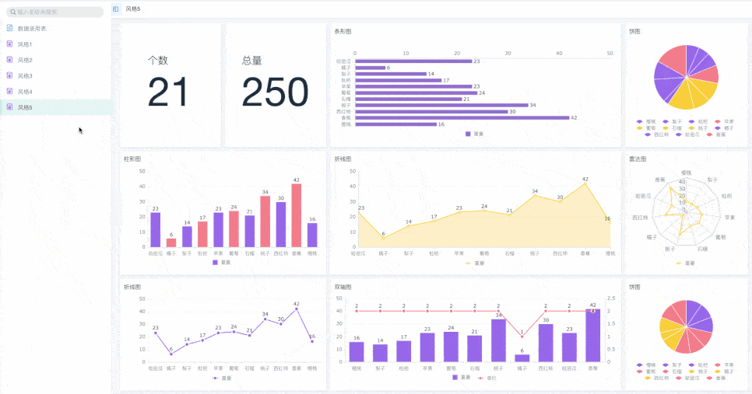This screenshot has height=394, width=752.
Task: Toggle 西红柿 legend icon in upper pie chart
Action: coord(648,135)
